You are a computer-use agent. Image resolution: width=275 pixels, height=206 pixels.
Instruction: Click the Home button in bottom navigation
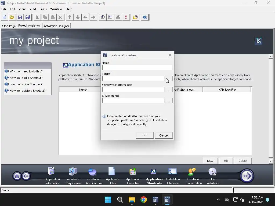[17, 176]
